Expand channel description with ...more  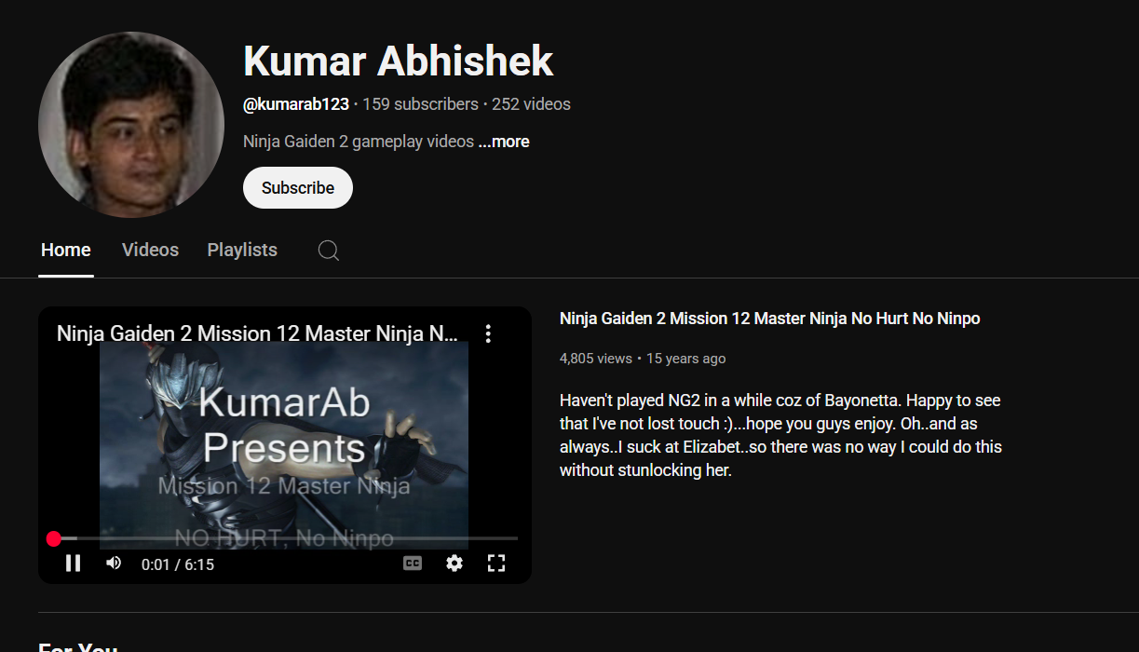[x=504, y=142]
